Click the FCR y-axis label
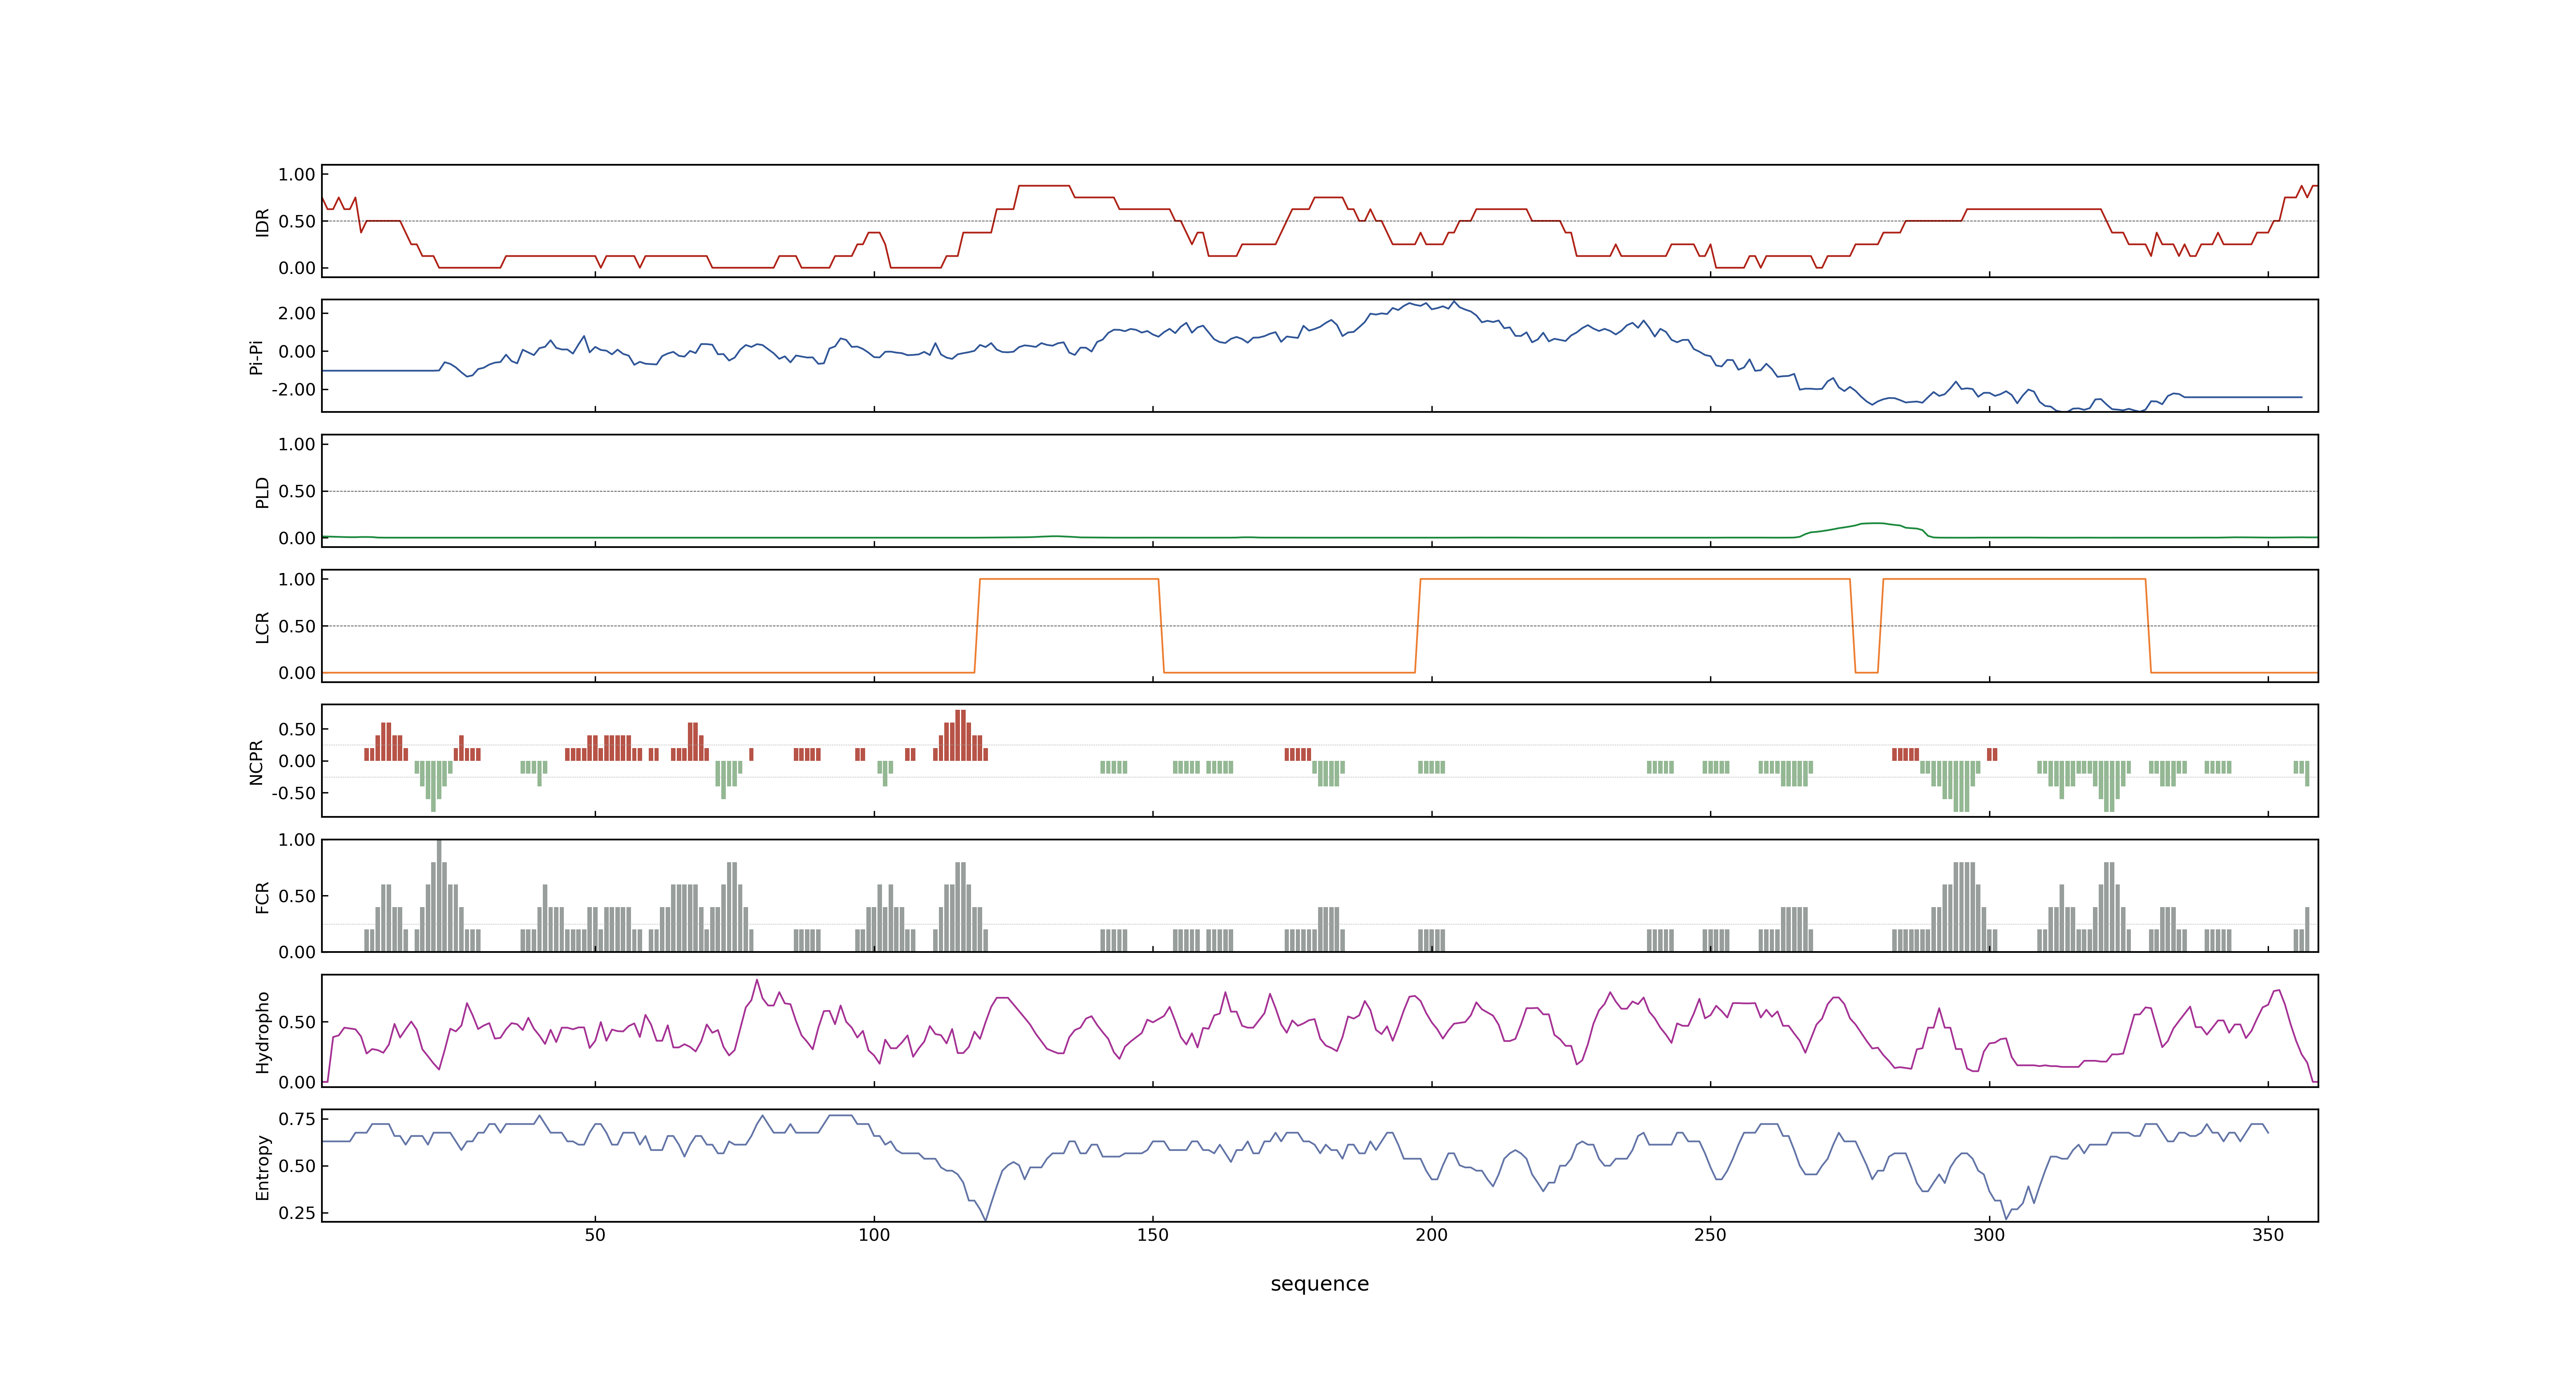Image resolution: width=2576 pixels, height=1373 pixels. (262, 896)
